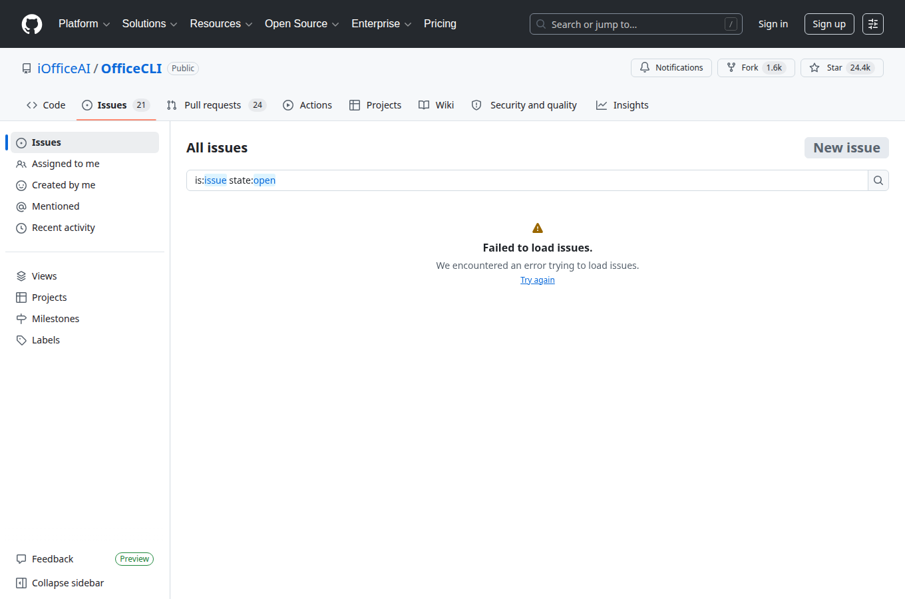Click the New issue button
Image resolution: width=905 pixels, height=599 pixels.
tap(846, 148)
